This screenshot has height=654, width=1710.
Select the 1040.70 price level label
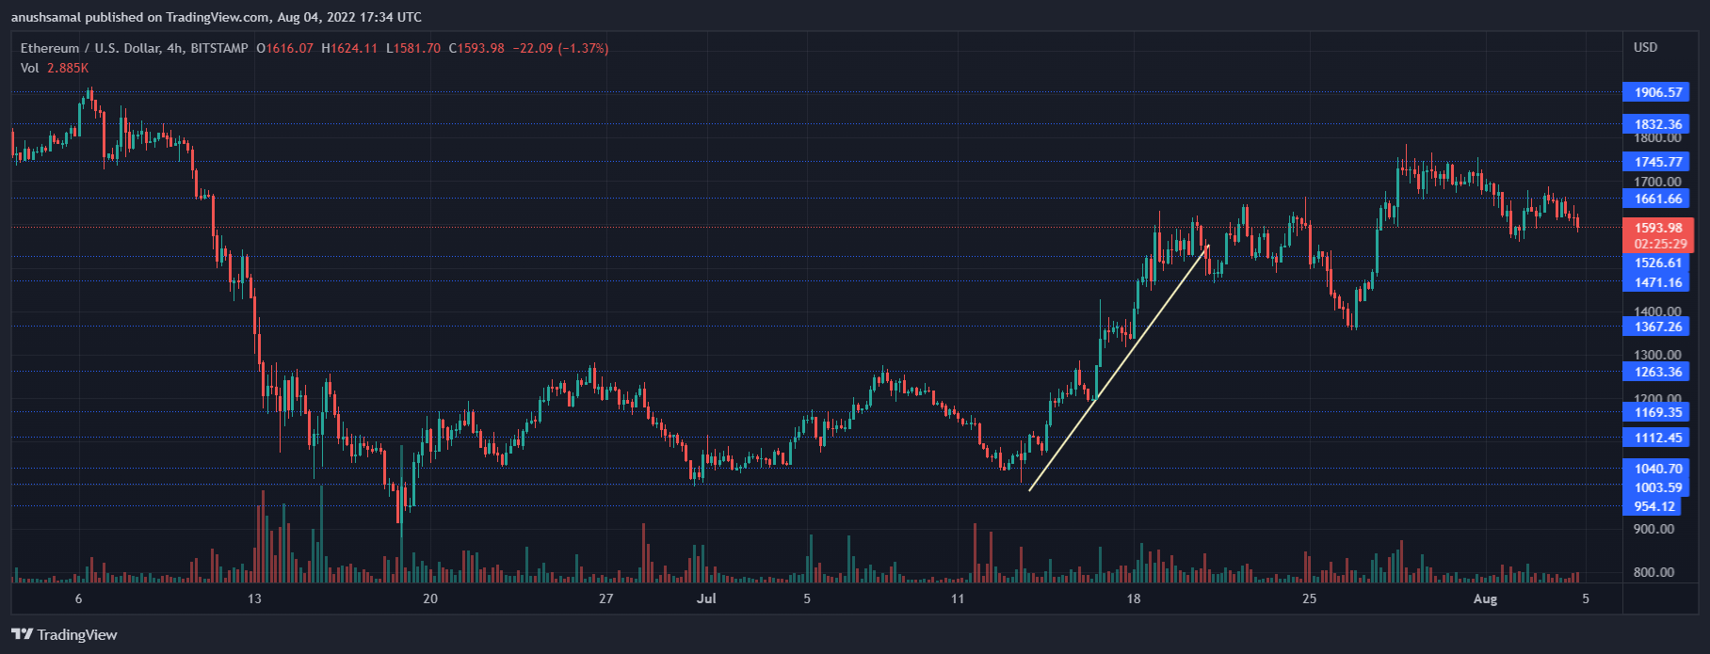pos(1658,469)
